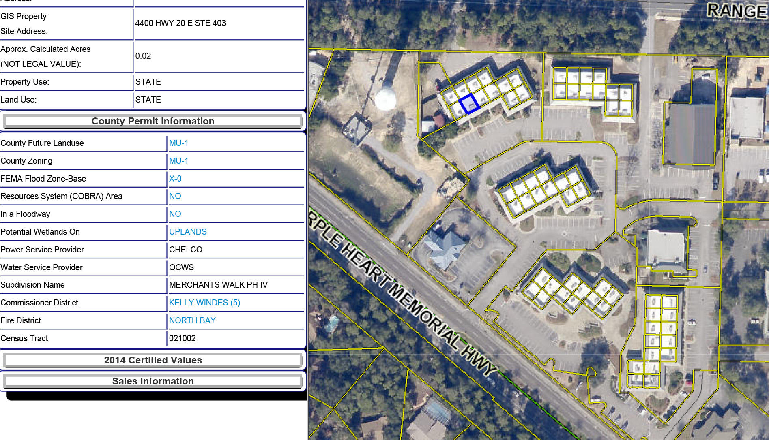Select the blue highlighted parcel on map
769x440 pixels.
(x=469, y=104)
